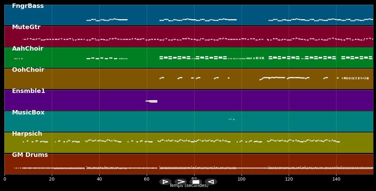Click the 140 second mark on time axis
The image size is (376, 191).
336,179
